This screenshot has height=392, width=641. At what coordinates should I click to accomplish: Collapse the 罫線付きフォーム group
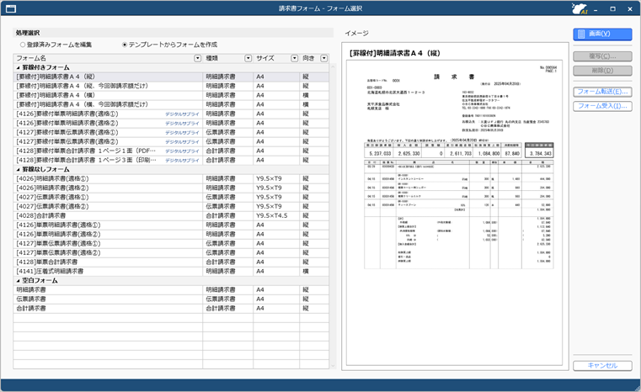18,67
